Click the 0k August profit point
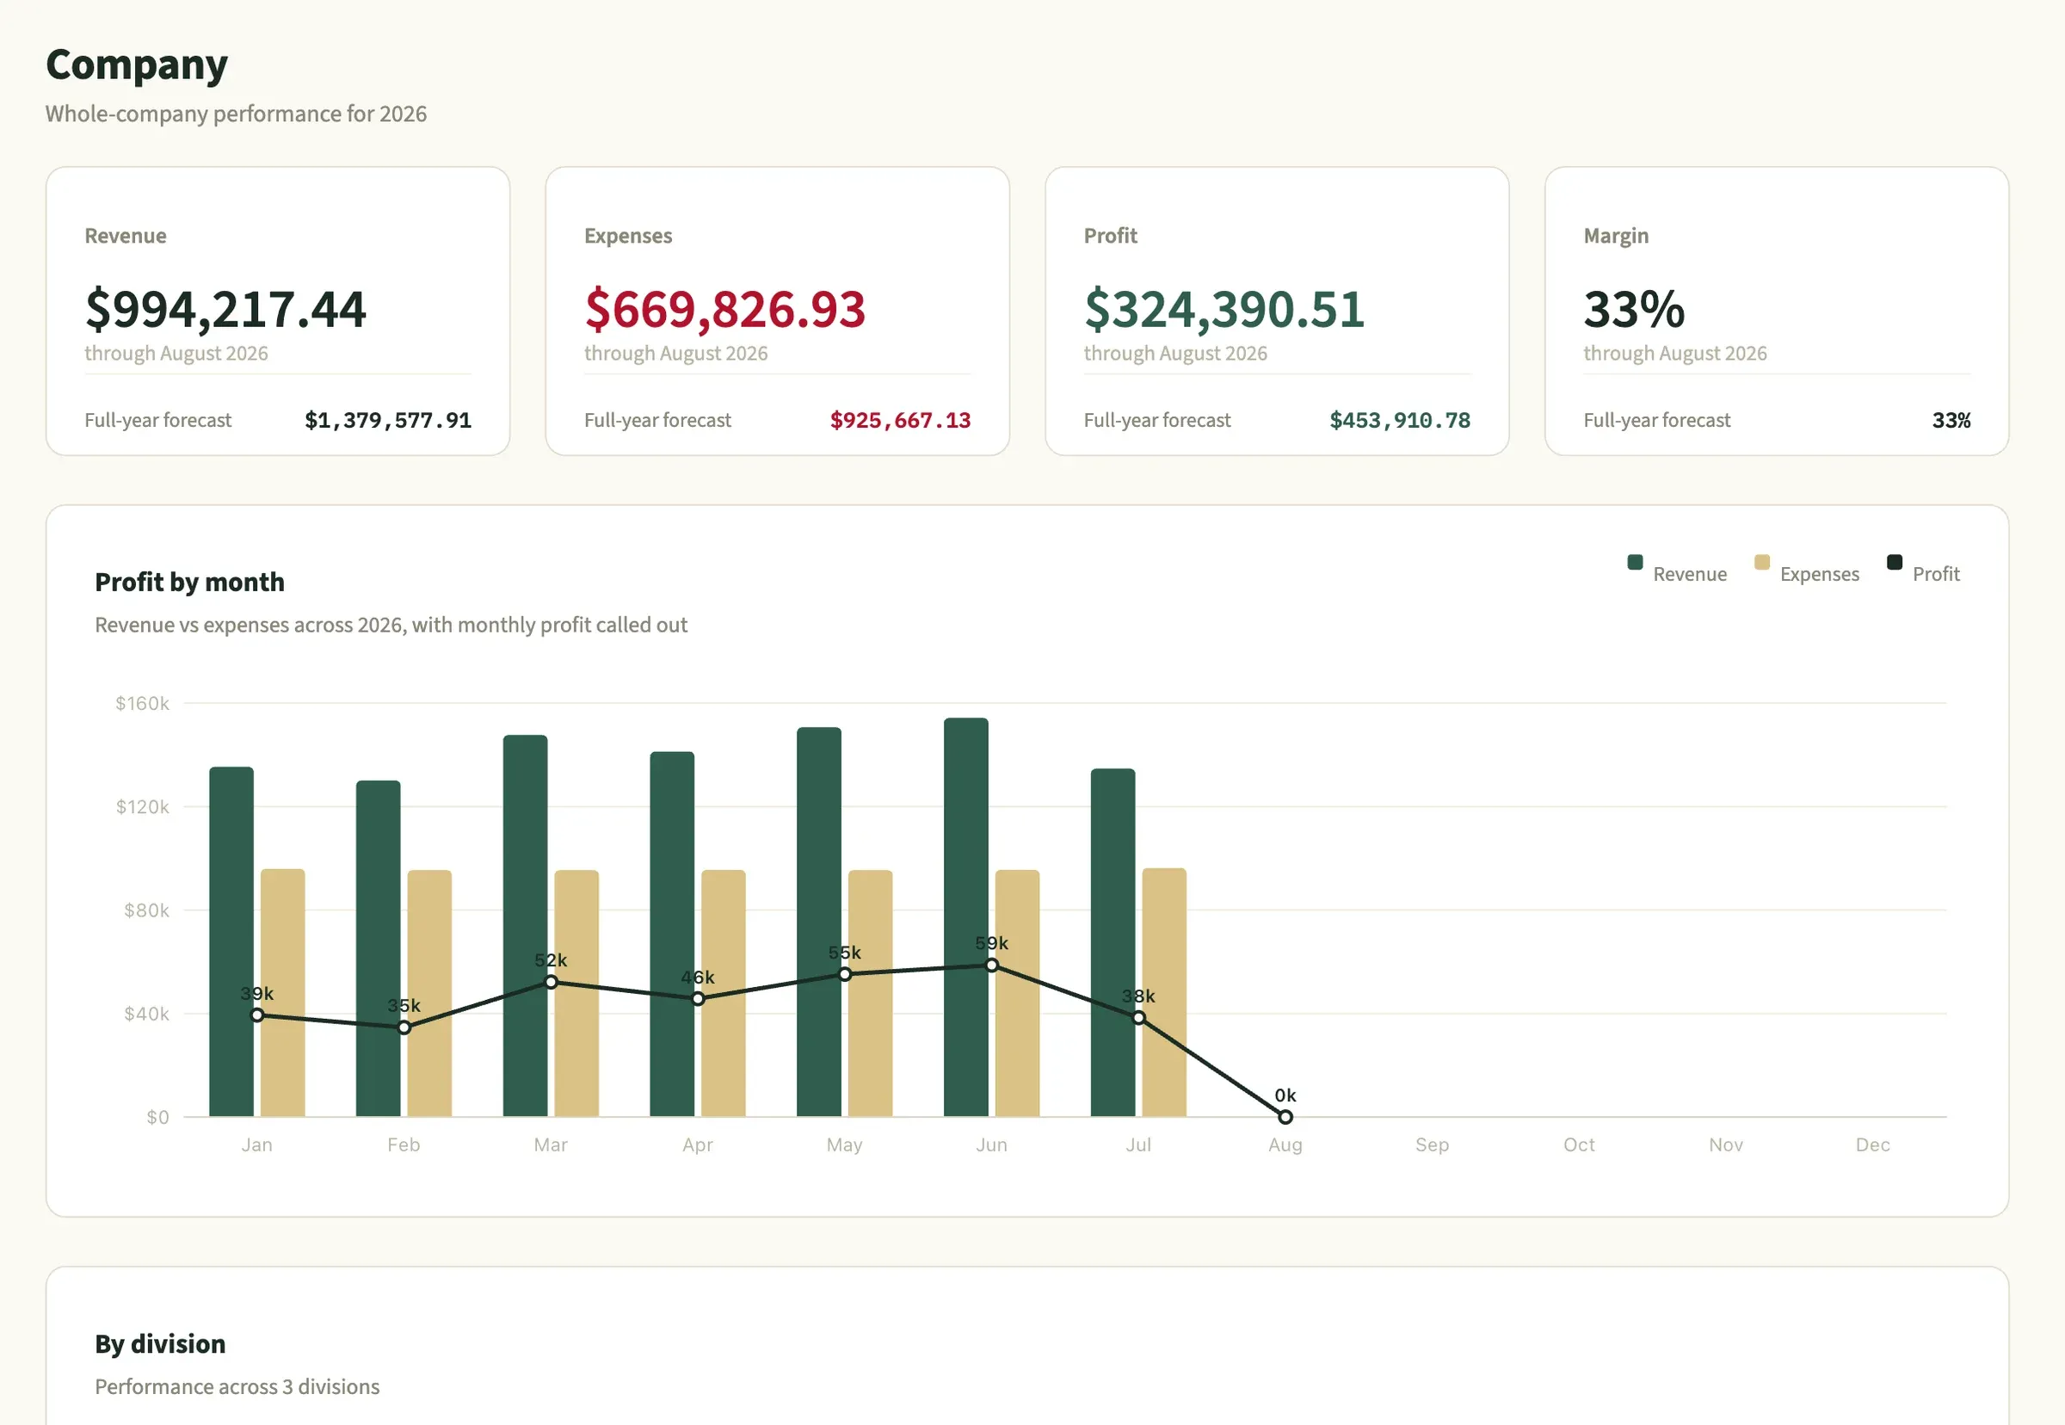This screenshot has height=1425, width=2065. (x=1285, y=1116)
